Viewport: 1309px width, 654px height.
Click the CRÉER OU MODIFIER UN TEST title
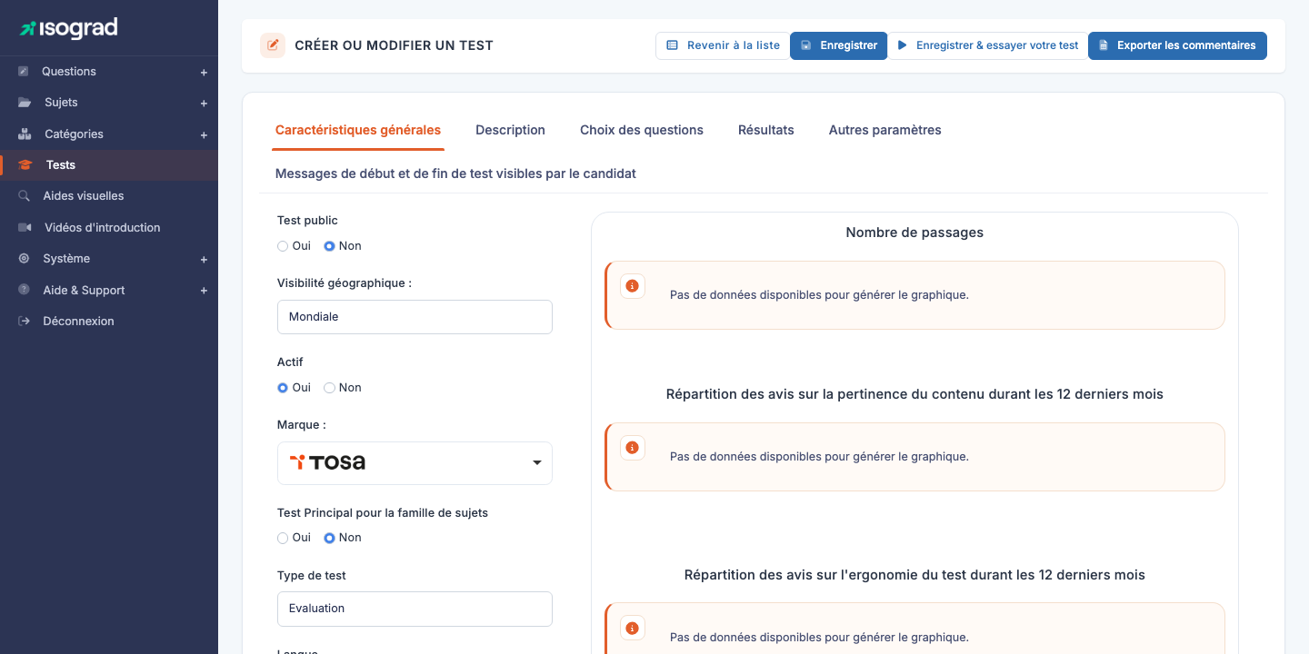tap(395, 45)
